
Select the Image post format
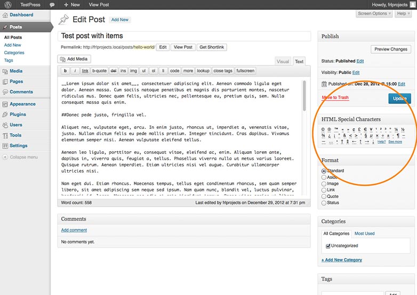(x=324, y=184)
